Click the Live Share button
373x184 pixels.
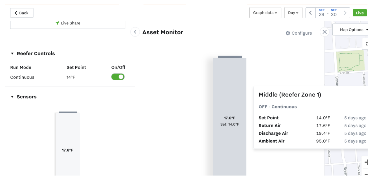coord(68,23)
